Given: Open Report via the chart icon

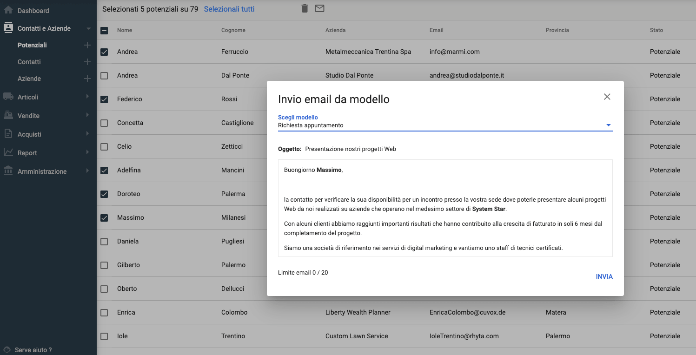Looking at the screenshot, I should click(8, 152).
